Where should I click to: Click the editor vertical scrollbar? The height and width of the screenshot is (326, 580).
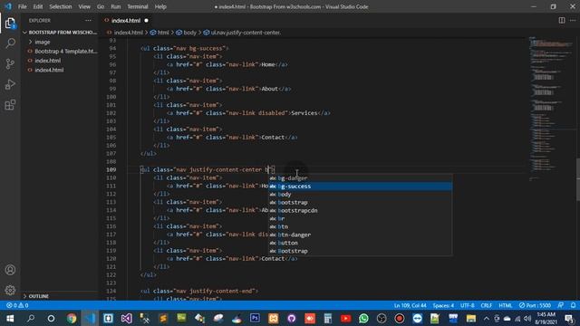[578, 179]
